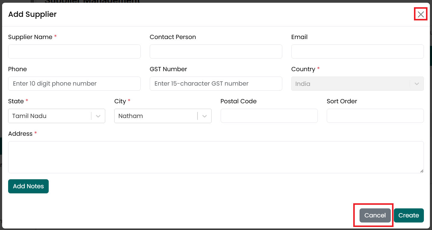
Task: Focus the Sort Order input field
Action: pos(375,116)
